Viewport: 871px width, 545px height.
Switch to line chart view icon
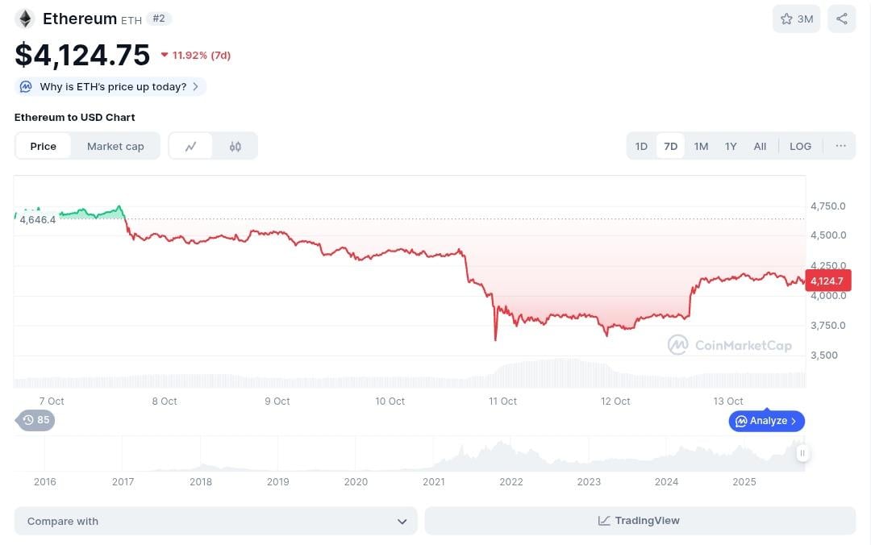[191, 146]
